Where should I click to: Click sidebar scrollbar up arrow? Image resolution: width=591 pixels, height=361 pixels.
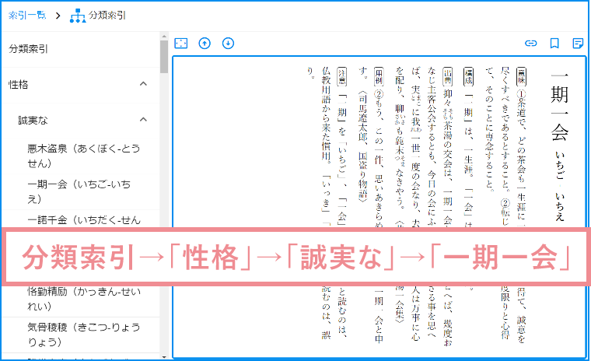pos(164,37)
